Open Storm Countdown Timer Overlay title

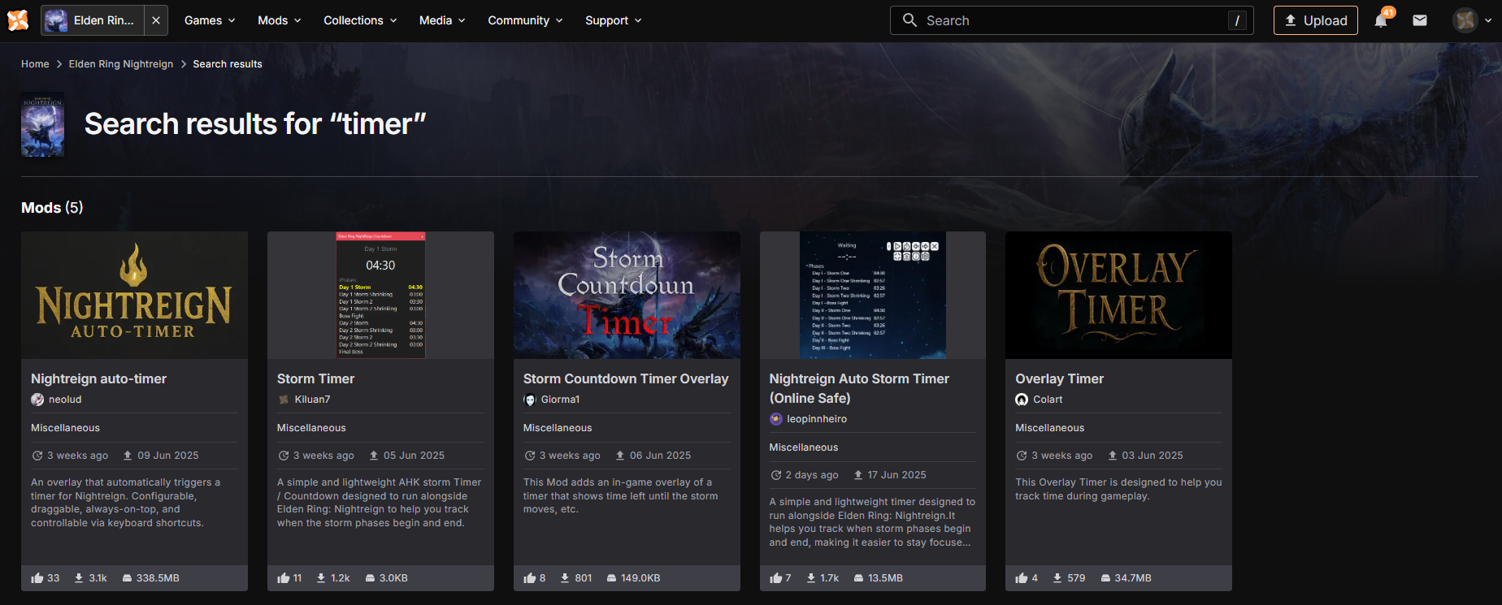(626, 378)
